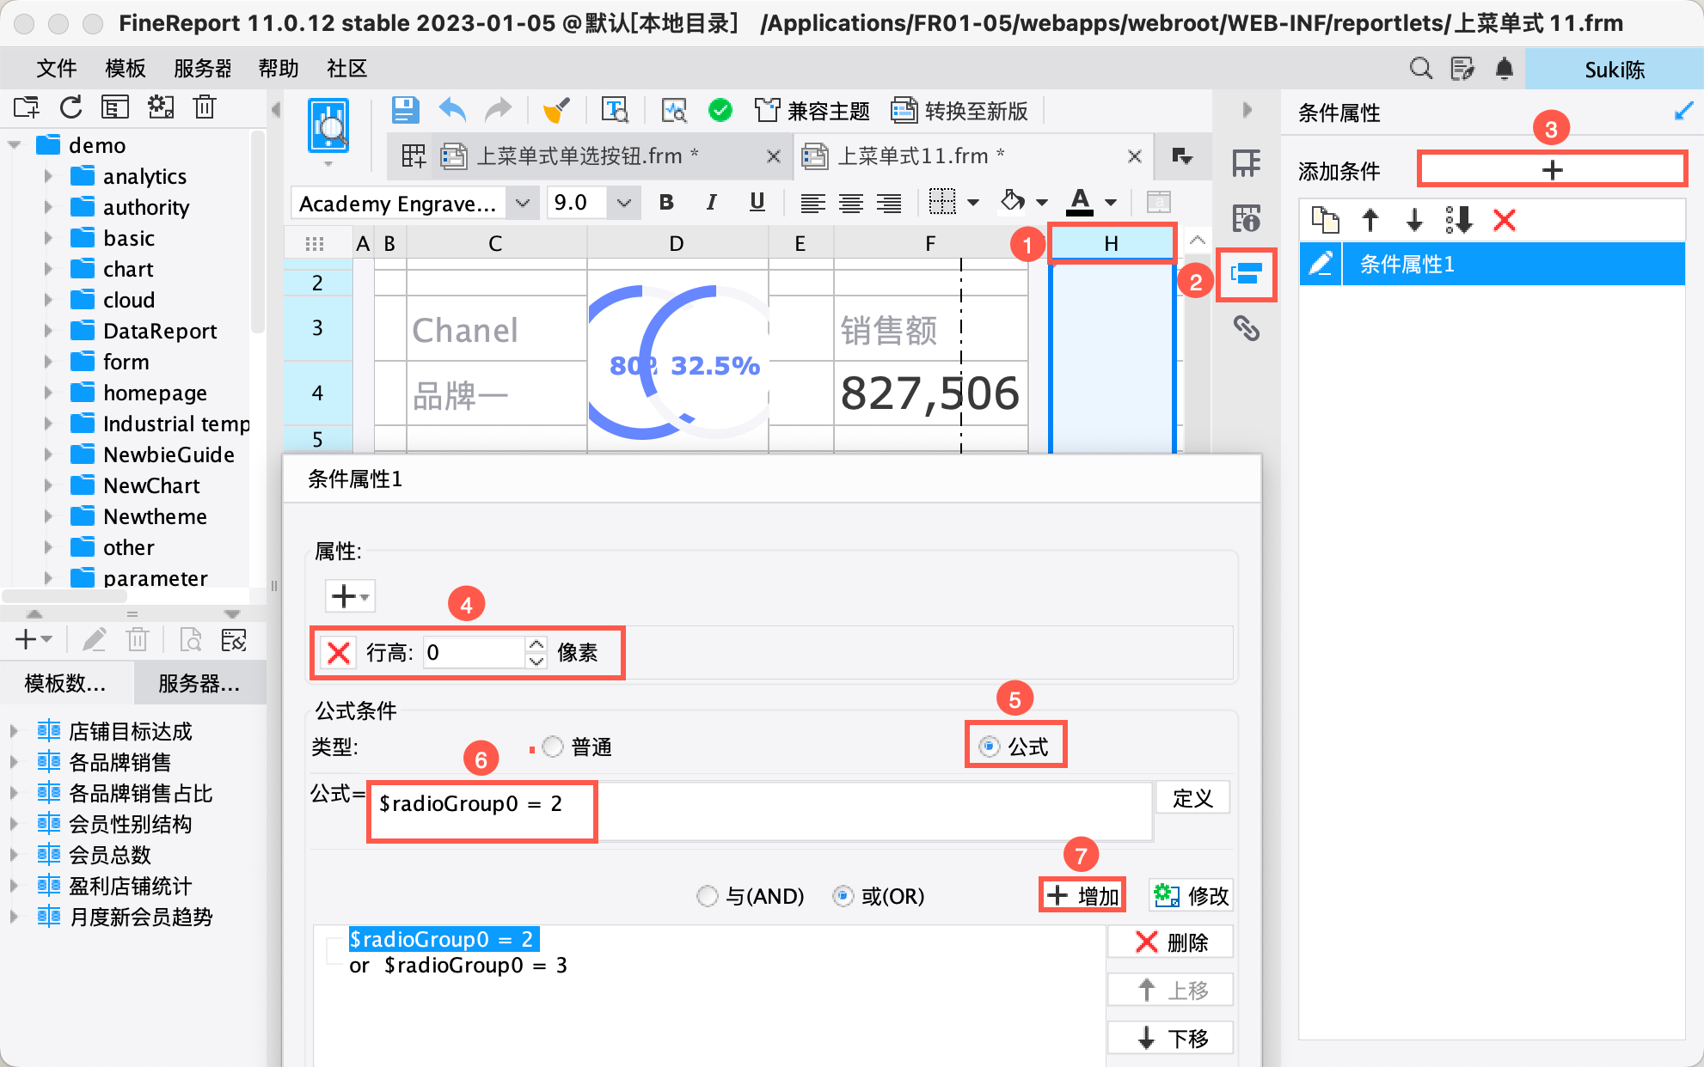Image resolution: width=1704 pixels, height=1067 pixels.
Task: Click the bold formatting button
Action: click(x=666, y=203)
